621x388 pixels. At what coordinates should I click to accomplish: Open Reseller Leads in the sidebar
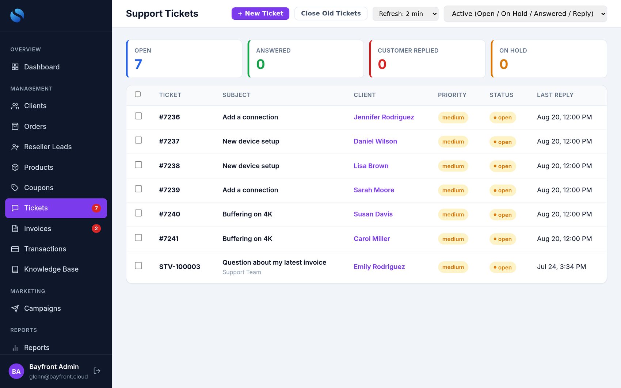click(56, 147)
